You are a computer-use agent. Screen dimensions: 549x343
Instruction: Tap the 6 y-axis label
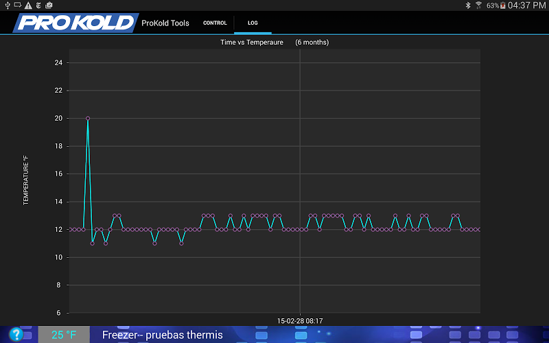pos(58,313)
